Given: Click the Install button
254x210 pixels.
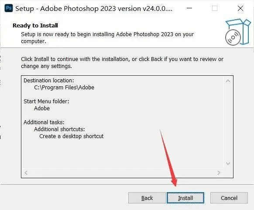Looking at the screenshot, I should [185, 198].
